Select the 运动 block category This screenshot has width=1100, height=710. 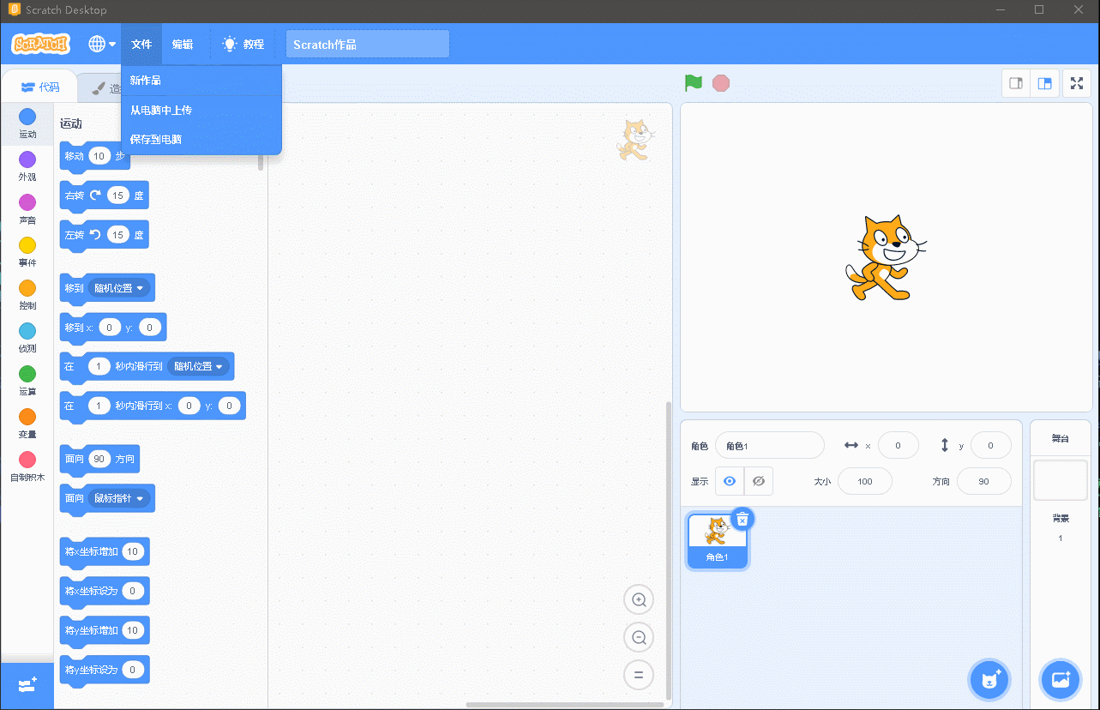(27, 123)
